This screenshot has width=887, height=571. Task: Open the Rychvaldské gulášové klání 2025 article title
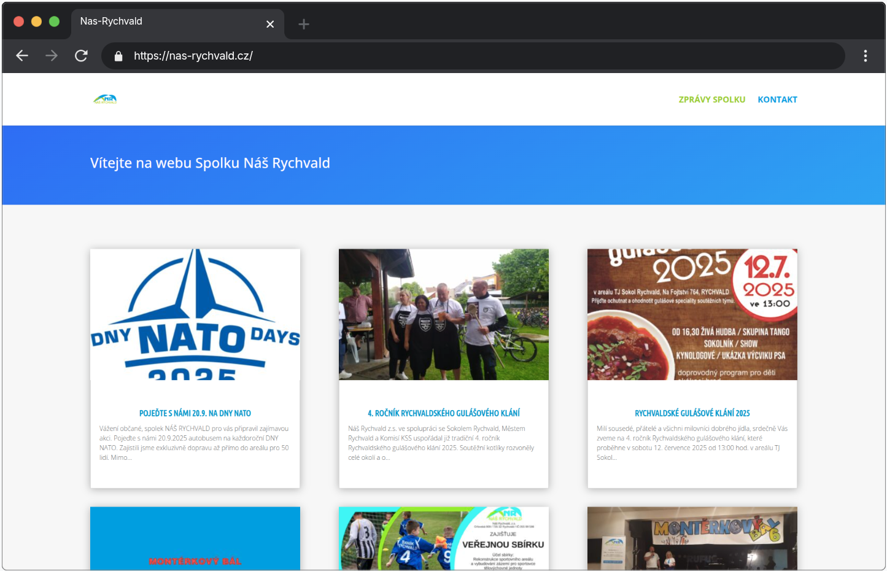692,413
